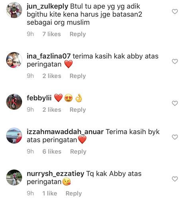Reply to jun_zulkeply's comment
This screenshot has width=189, height=202.
[x=78, y=34]
